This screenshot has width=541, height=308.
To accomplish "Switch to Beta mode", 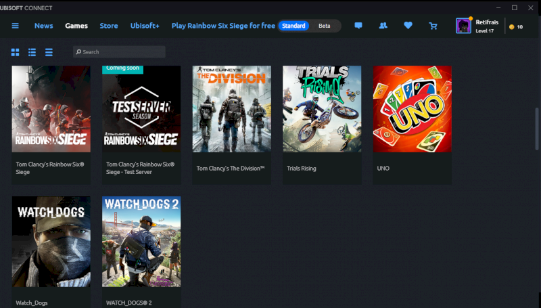I will [325, 26].
